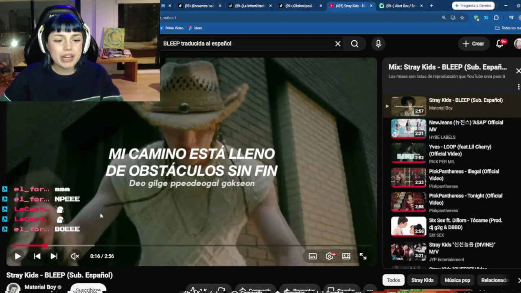Open YouTube notifications bell

[500, 44]
